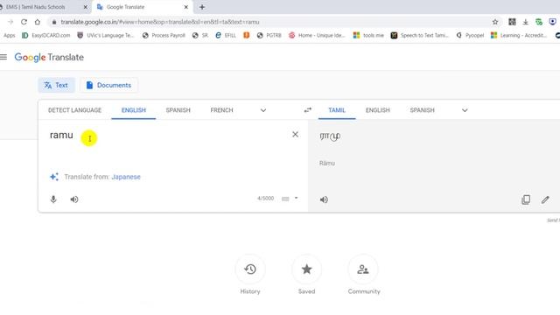Listen to the source text audio
Viewport: 560px width, 315px height.
pyautogui.click(x=73, y=199)
